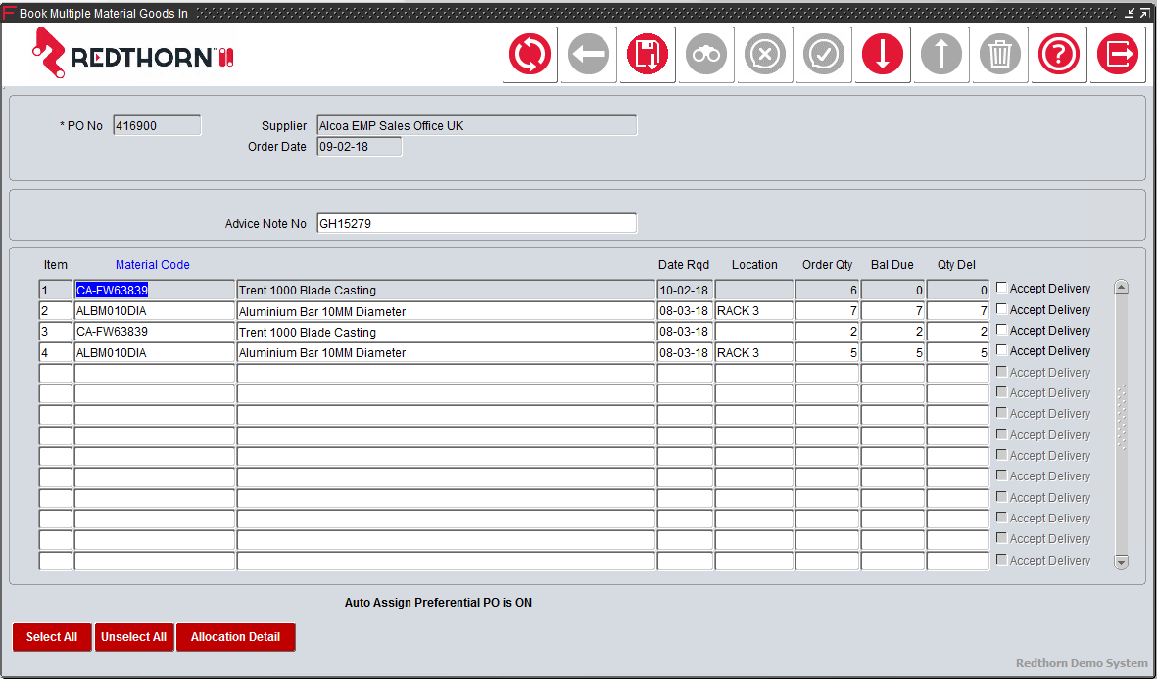Click the red refresh icon in the toolbar
Image resolution: width=1157 pixels, height=679 pixels.
(x=530, y=54)
